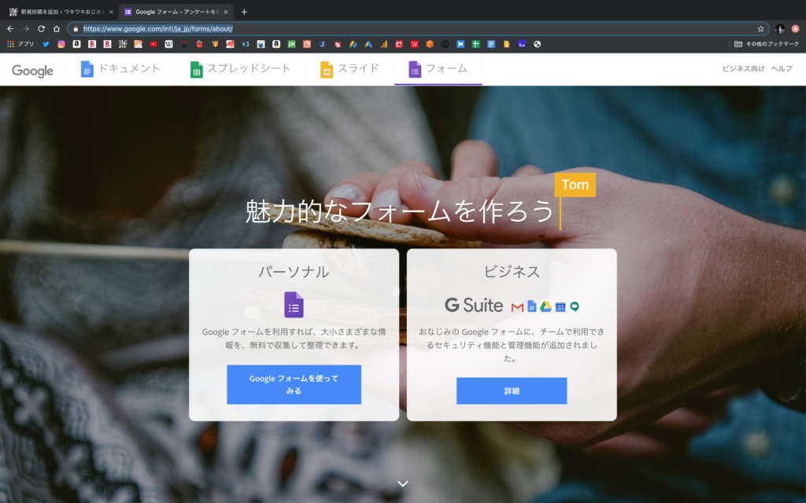Go to the browser home page icon

[57, 28]
